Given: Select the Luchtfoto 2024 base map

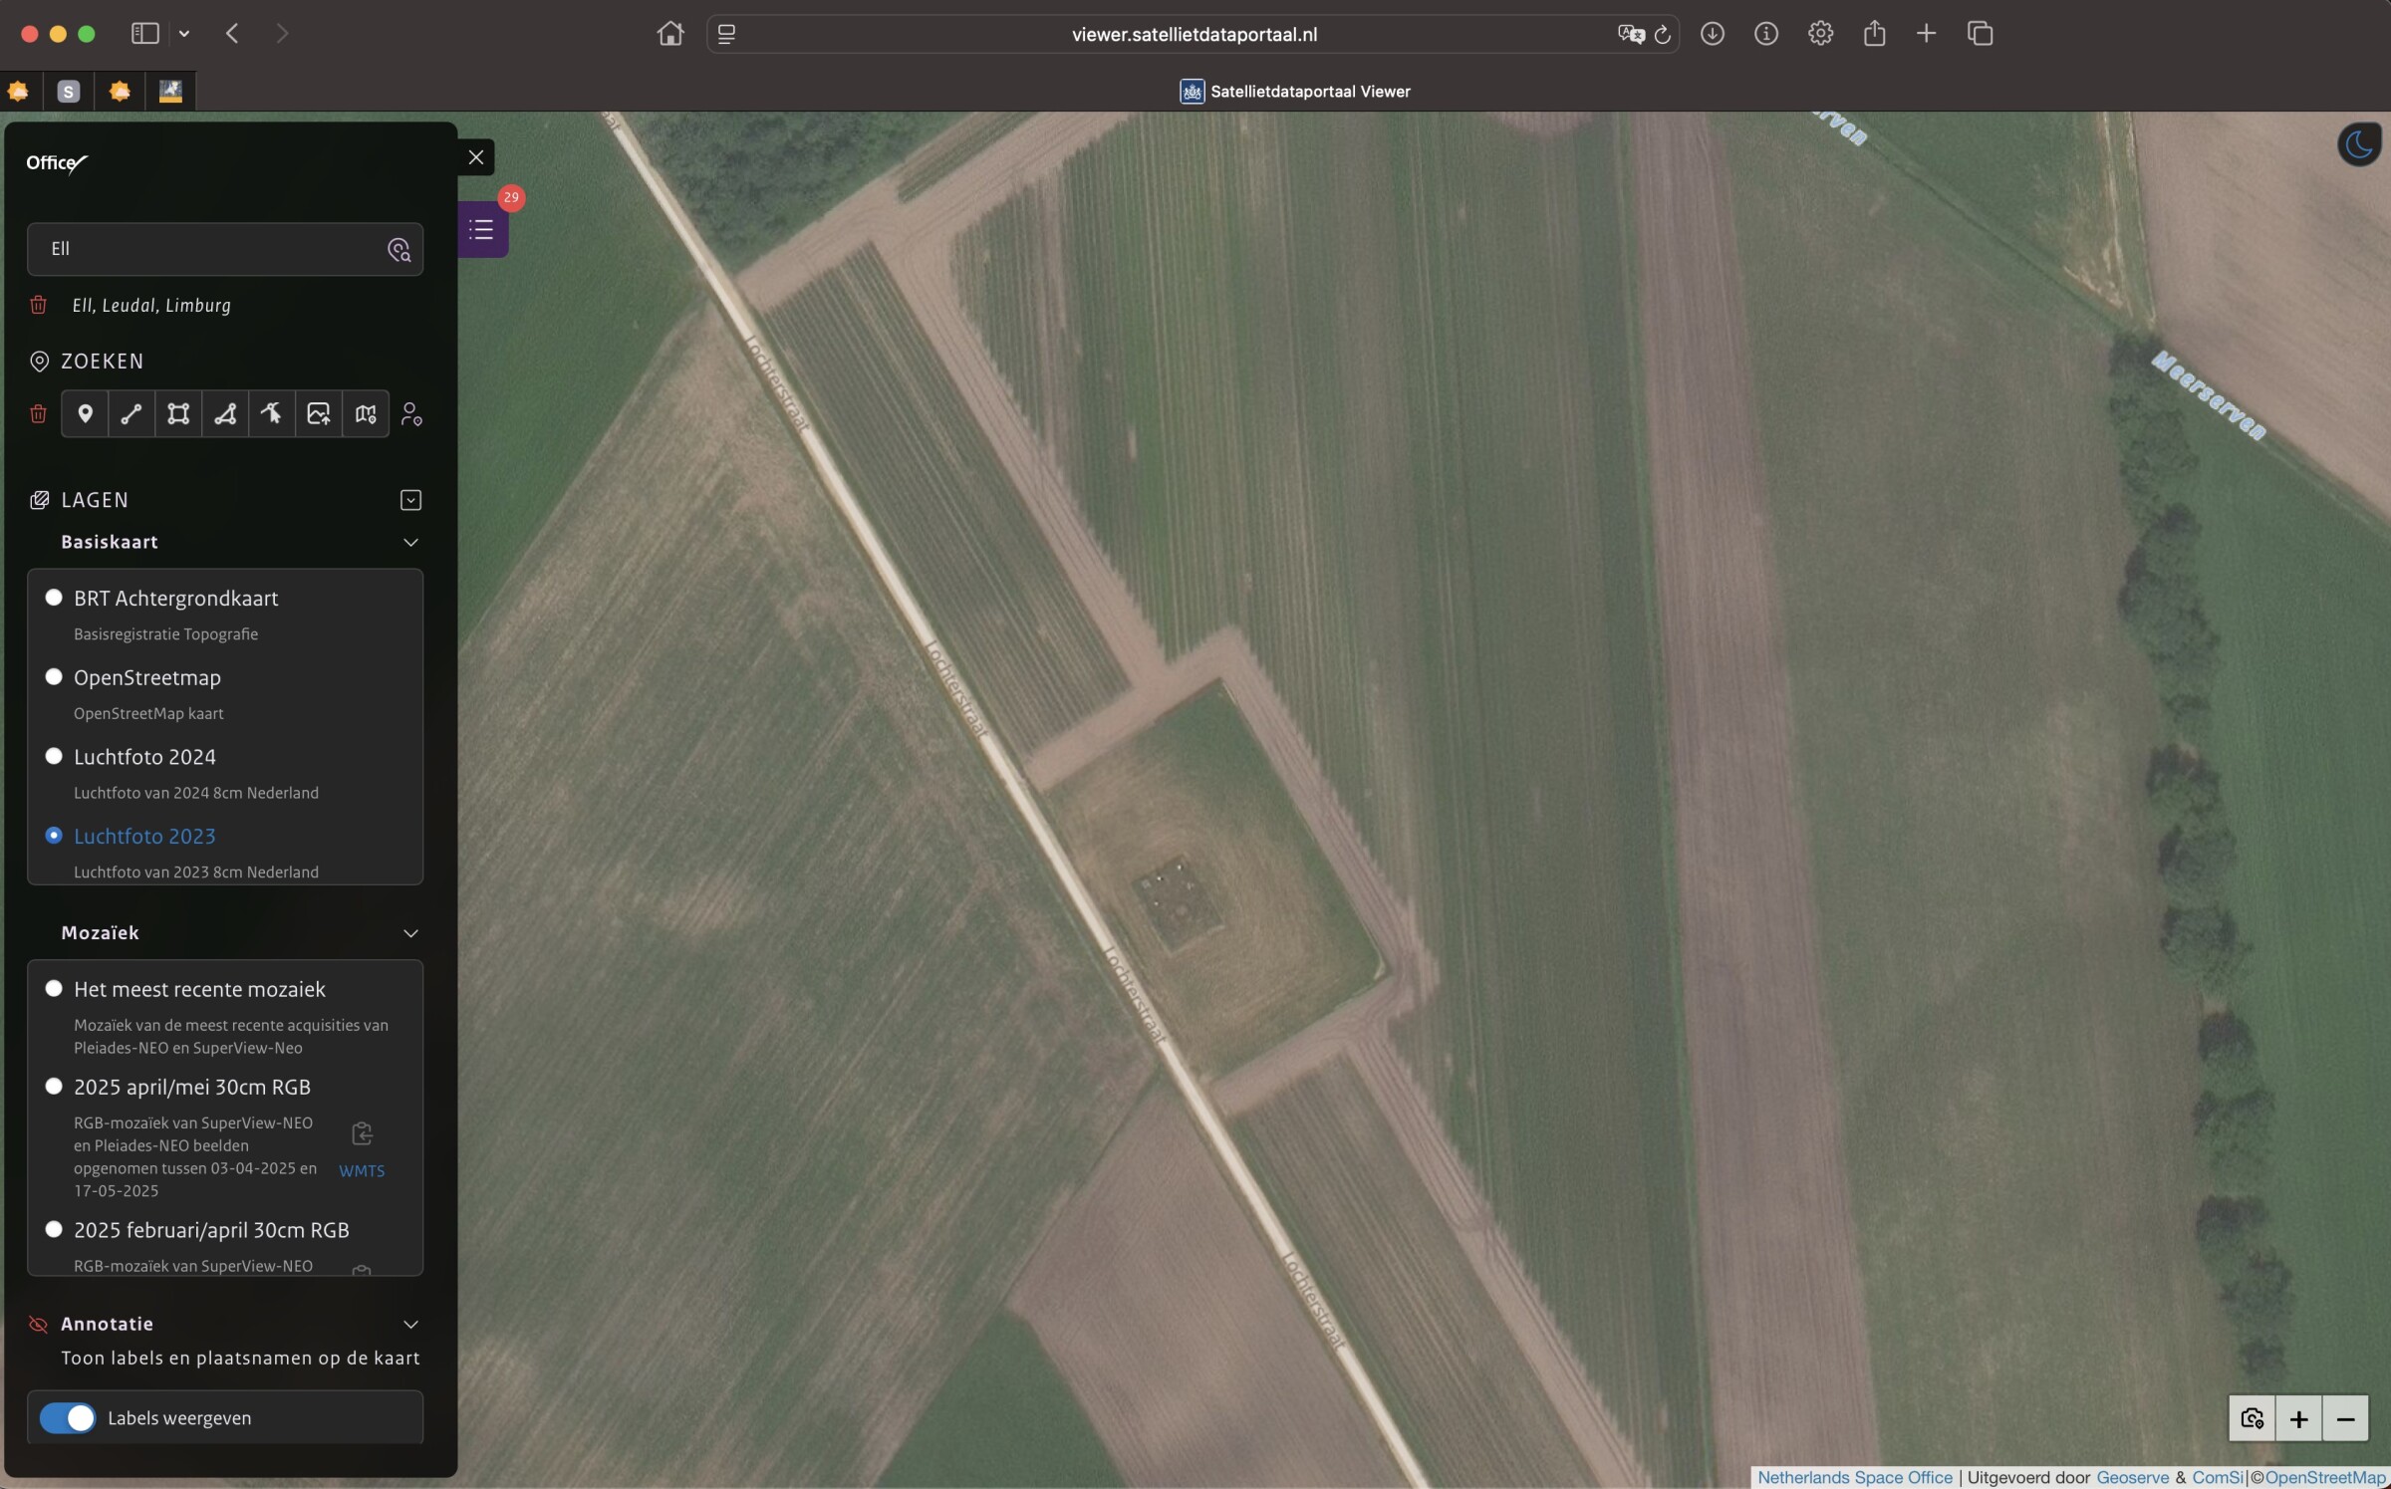Looking at the screenshot, I should pyautogui.click(x=55, y=756).
